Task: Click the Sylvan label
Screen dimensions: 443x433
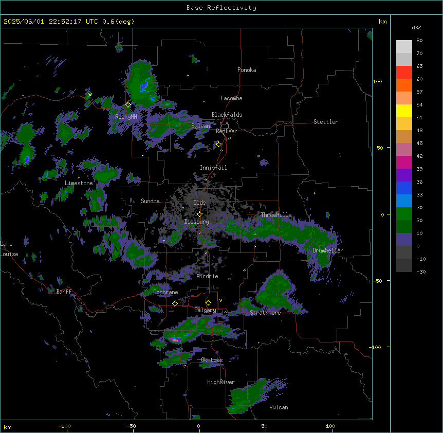Action: 200,126
